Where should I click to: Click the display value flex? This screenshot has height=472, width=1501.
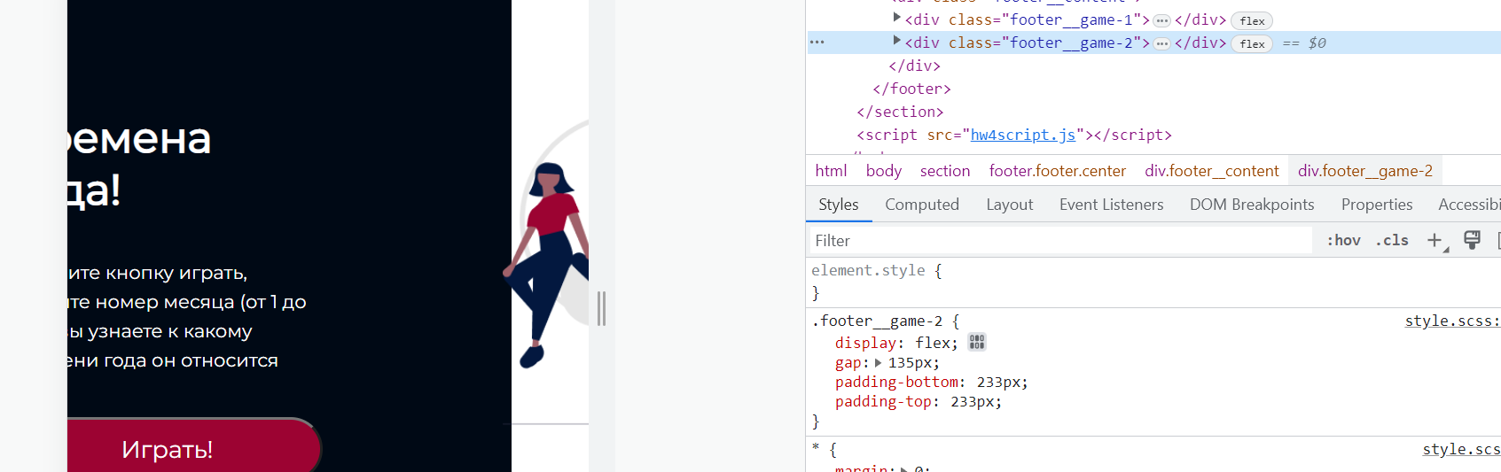click(934, 343)
